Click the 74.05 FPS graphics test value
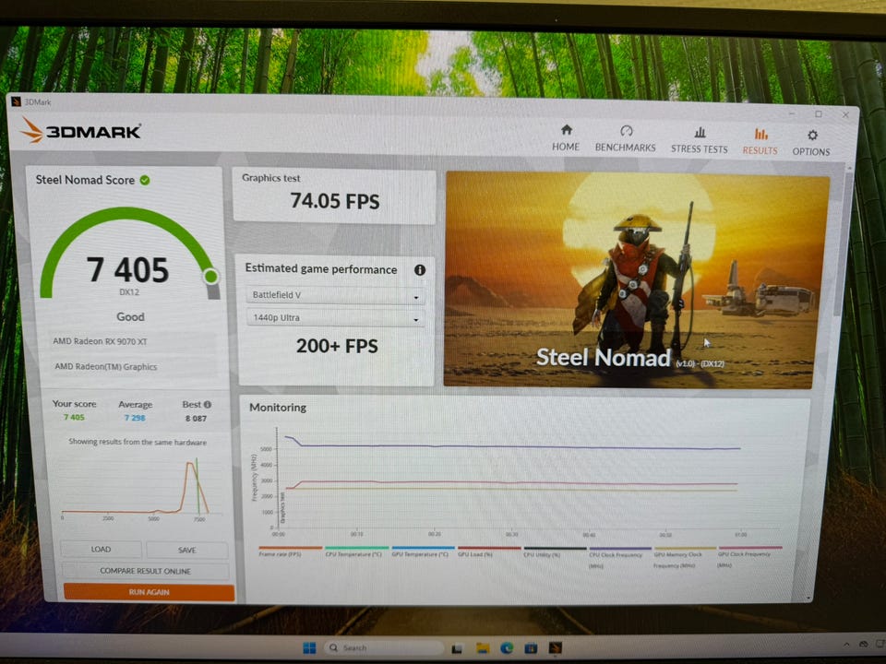The image size is (886, 664). click(x=334, y=201)
